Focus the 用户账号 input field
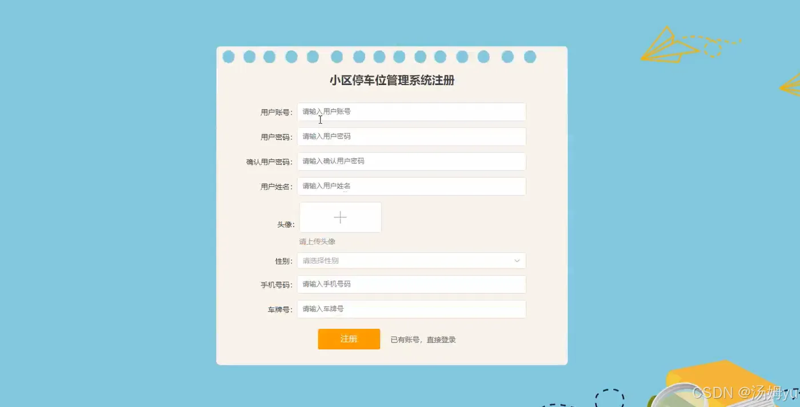Screen dimensions: 800x407 (x=411, y=112)
